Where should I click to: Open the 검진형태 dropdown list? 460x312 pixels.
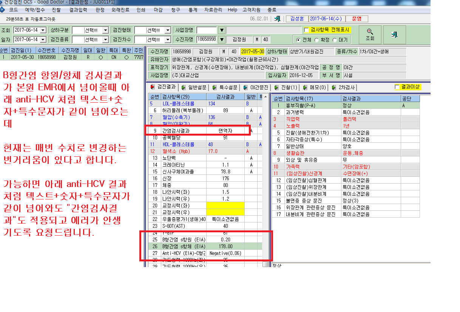coord(167,30)
